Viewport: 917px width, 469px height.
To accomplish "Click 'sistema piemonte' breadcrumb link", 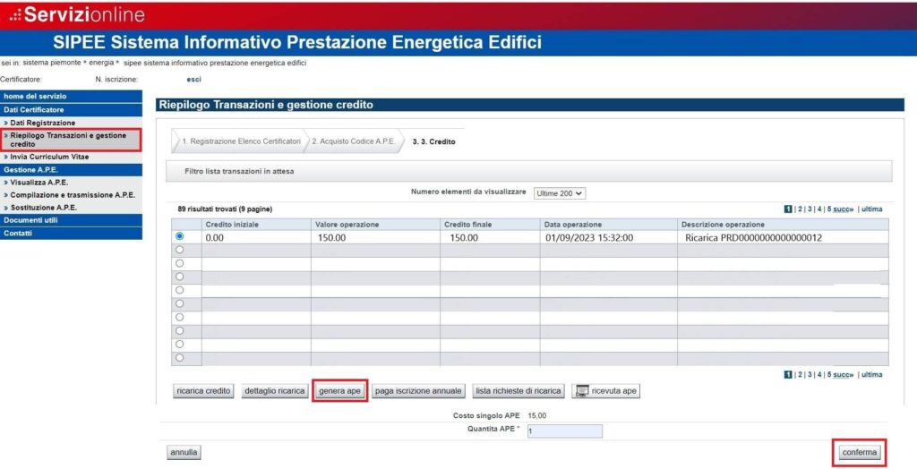I will (51, 64).
